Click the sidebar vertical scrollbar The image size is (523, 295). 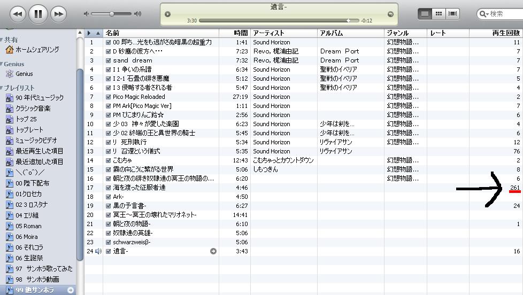(80, 165)
